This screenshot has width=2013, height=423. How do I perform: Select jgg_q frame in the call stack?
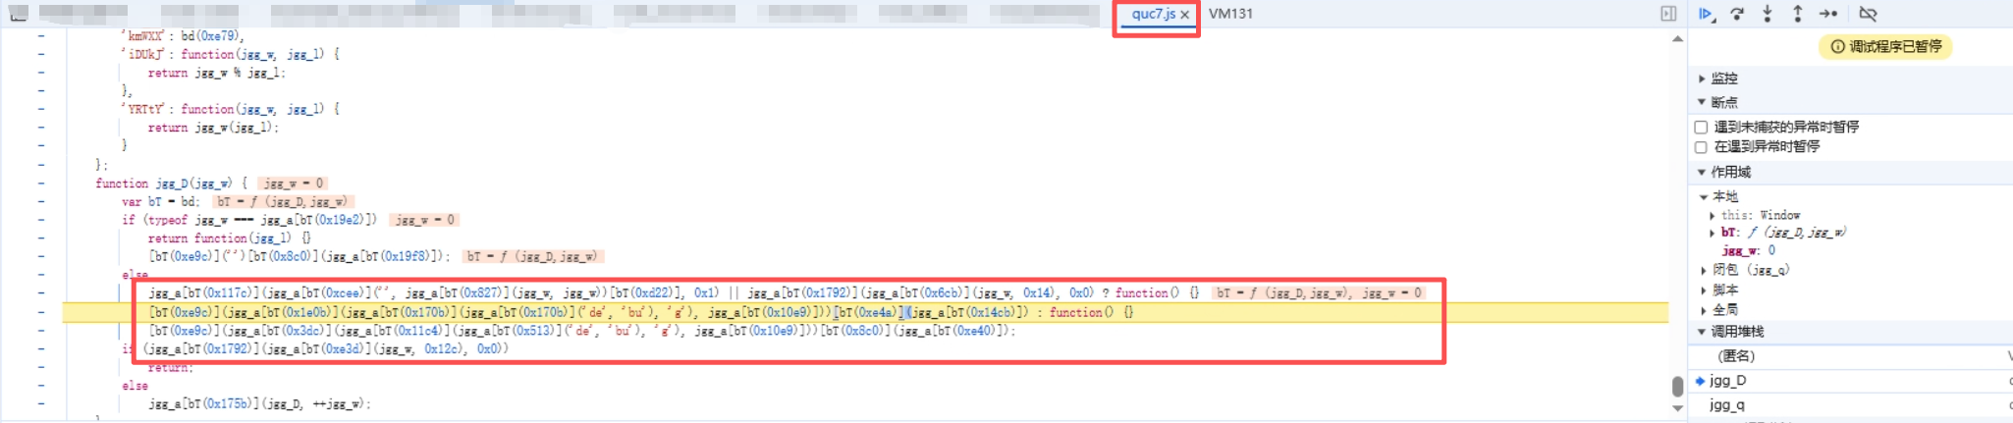coord(1727,404)
